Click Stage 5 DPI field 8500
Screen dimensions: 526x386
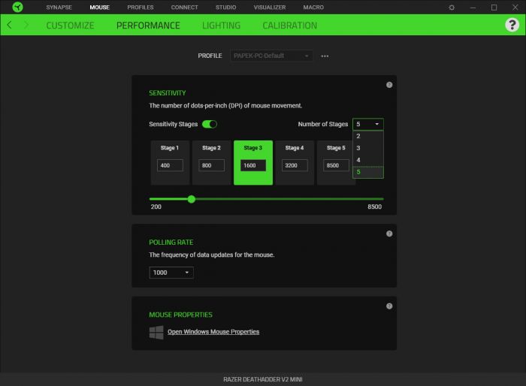(x=336, y=165)
